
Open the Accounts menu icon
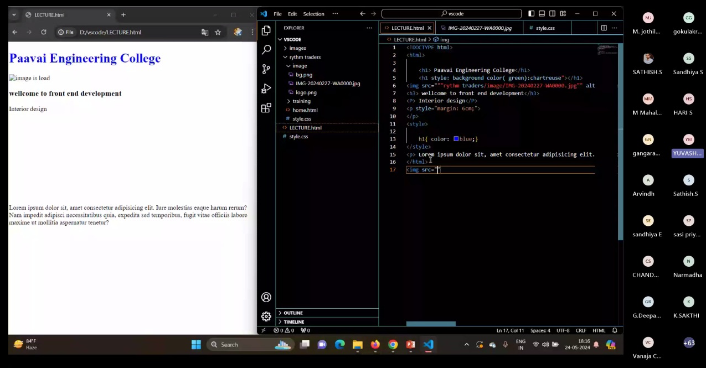point(266,297)
